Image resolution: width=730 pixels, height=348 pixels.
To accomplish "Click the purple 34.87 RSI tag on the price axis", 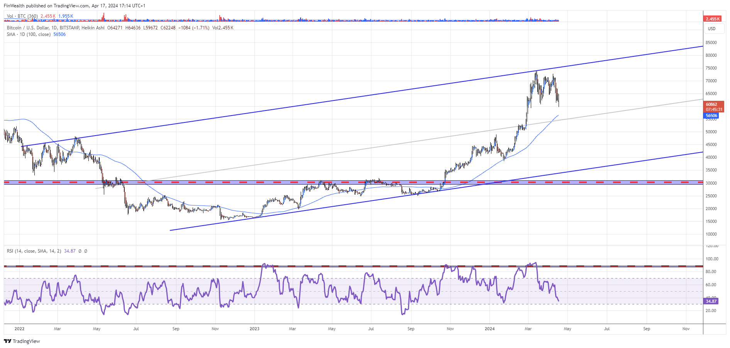I will pos(711,301).
